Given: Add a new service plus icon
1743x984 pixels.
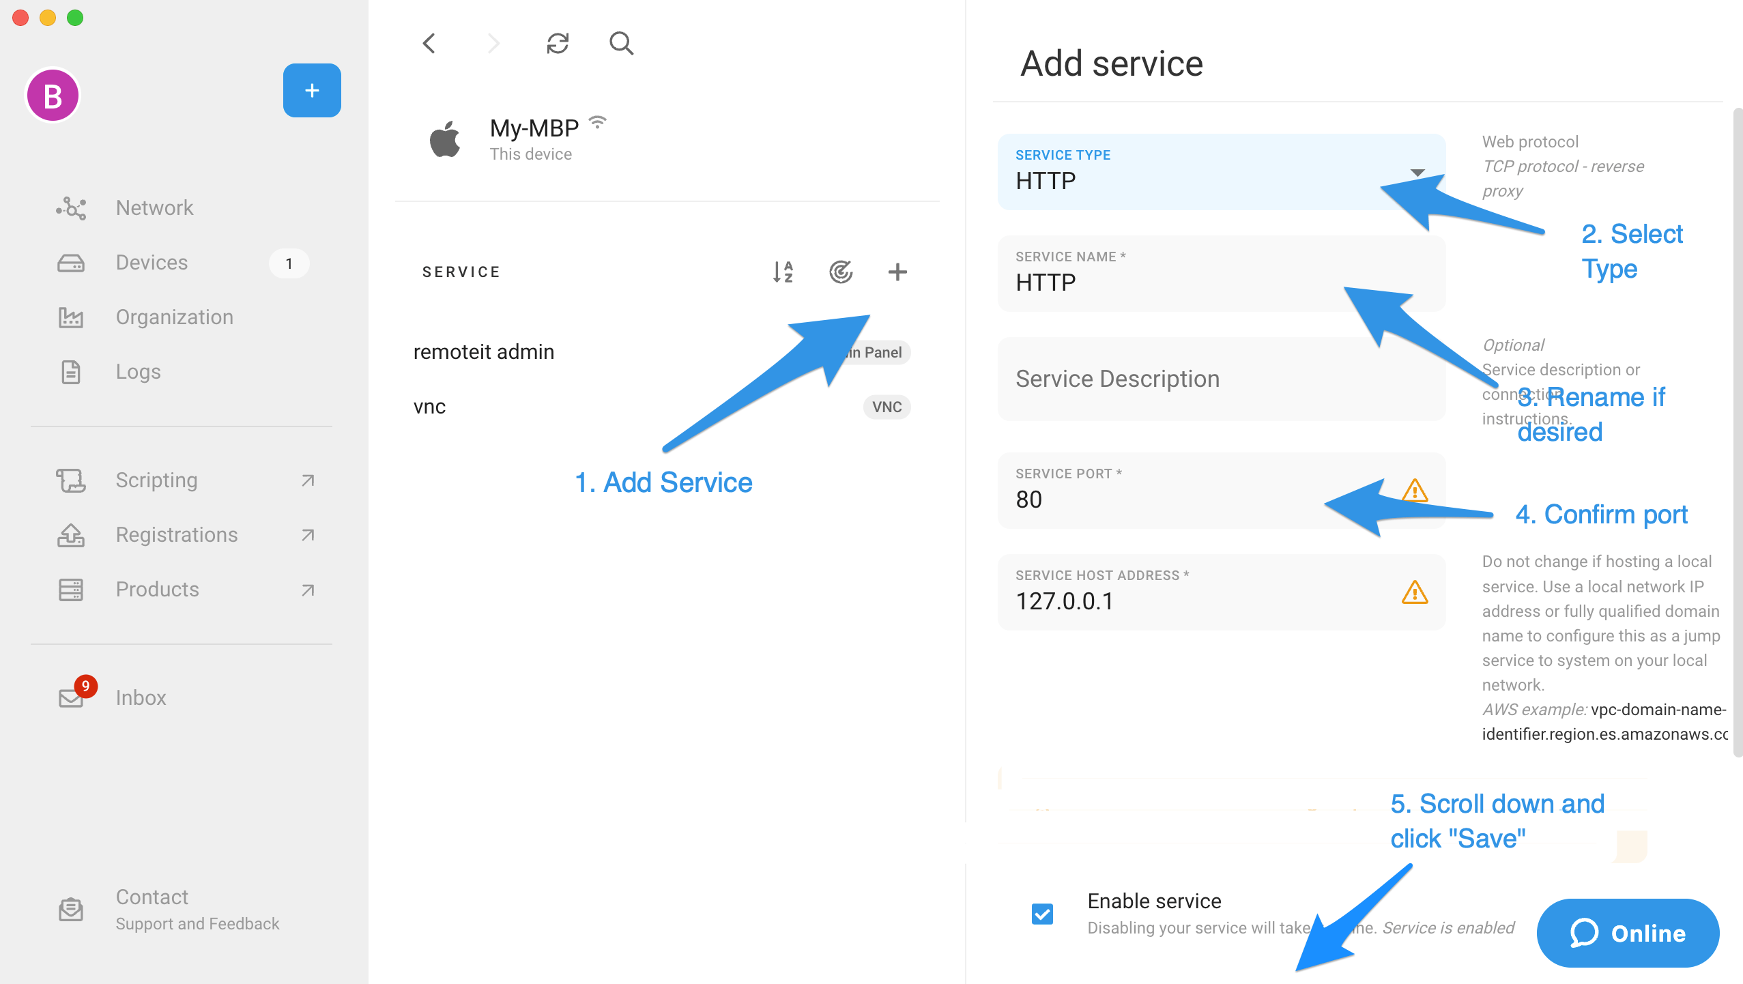Looking at the screenshot, I should click(x=897, y=272).
